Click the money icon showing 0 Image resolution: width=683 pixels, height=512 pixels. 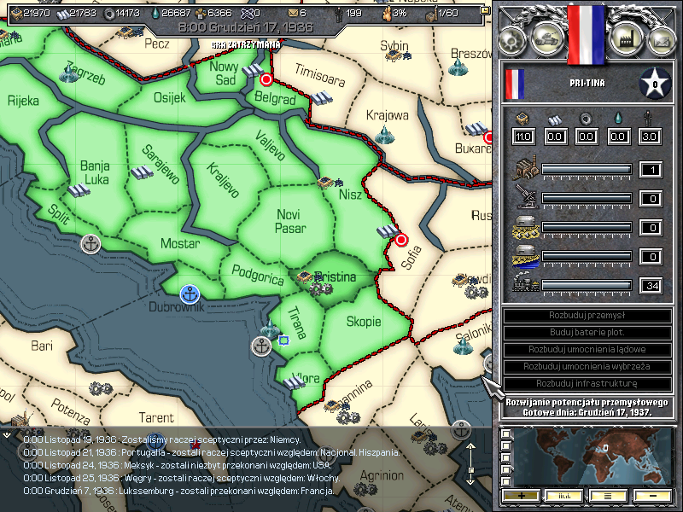247,14
